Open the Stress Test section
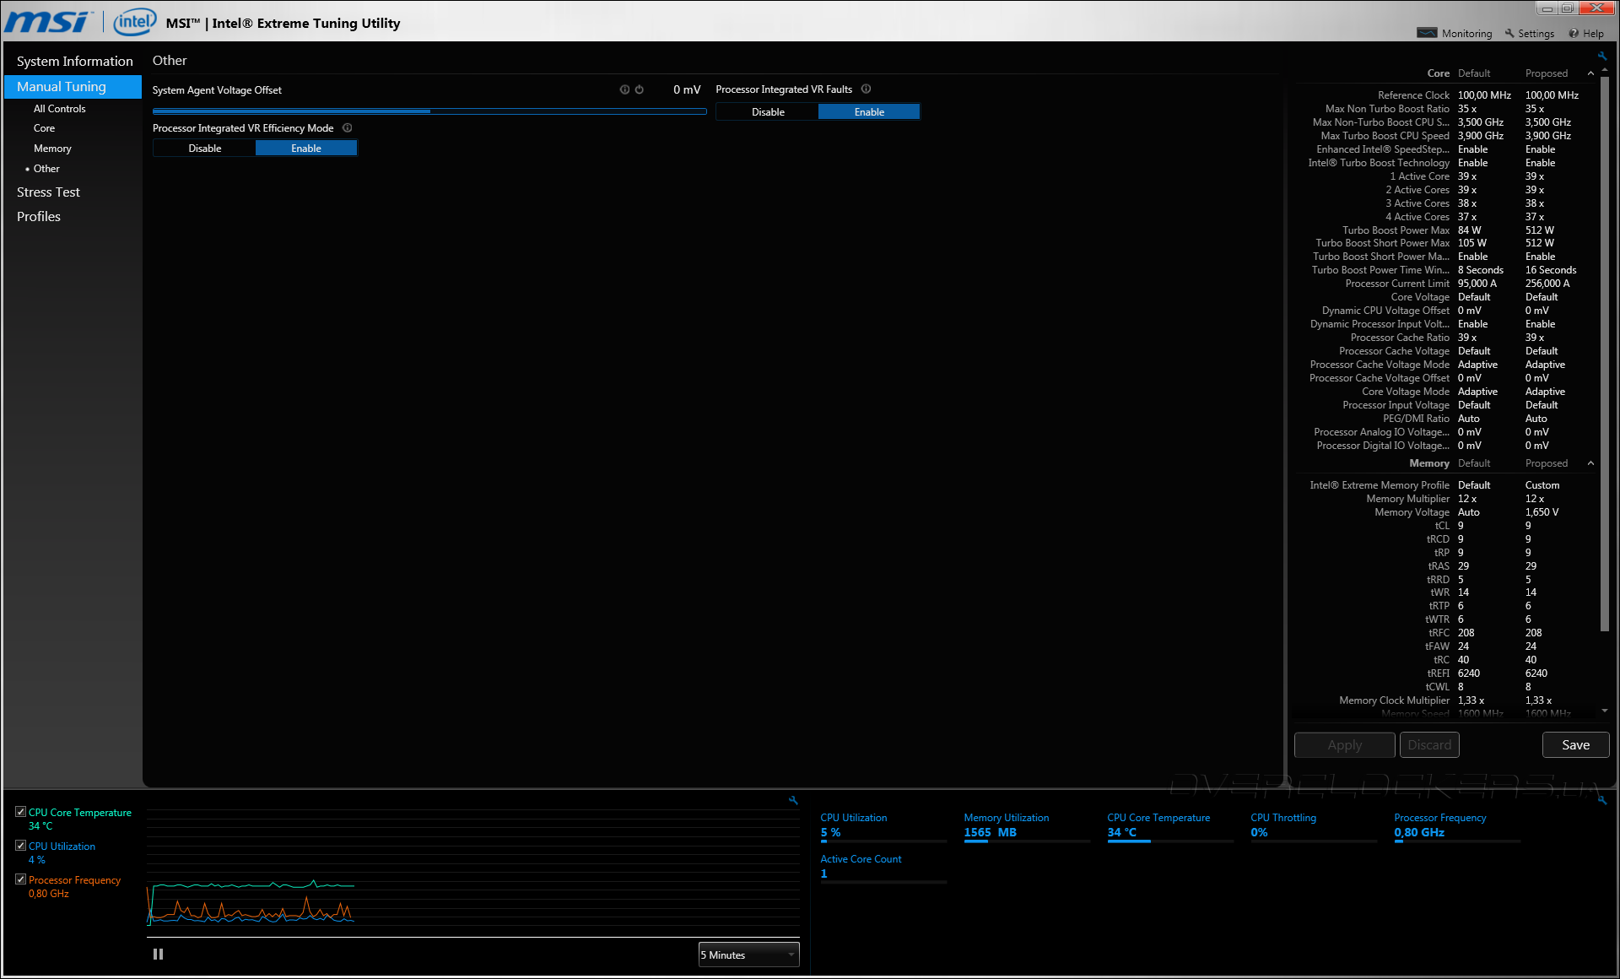 coord(48,192)
